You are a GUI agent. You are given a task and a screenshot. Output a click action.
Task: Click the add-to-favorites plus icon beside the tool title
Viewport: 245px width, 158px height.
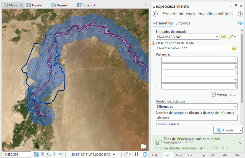tap(240, 14)
